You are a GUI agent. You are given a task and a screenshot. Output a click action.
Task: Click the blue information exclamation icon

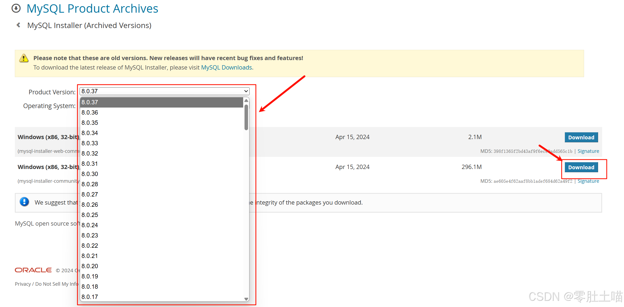pyautogui.click(x=24, y=202)
